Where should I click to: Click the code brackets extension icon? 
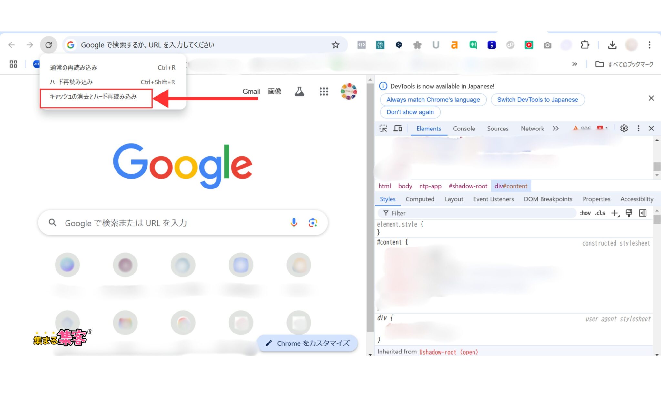361,45
